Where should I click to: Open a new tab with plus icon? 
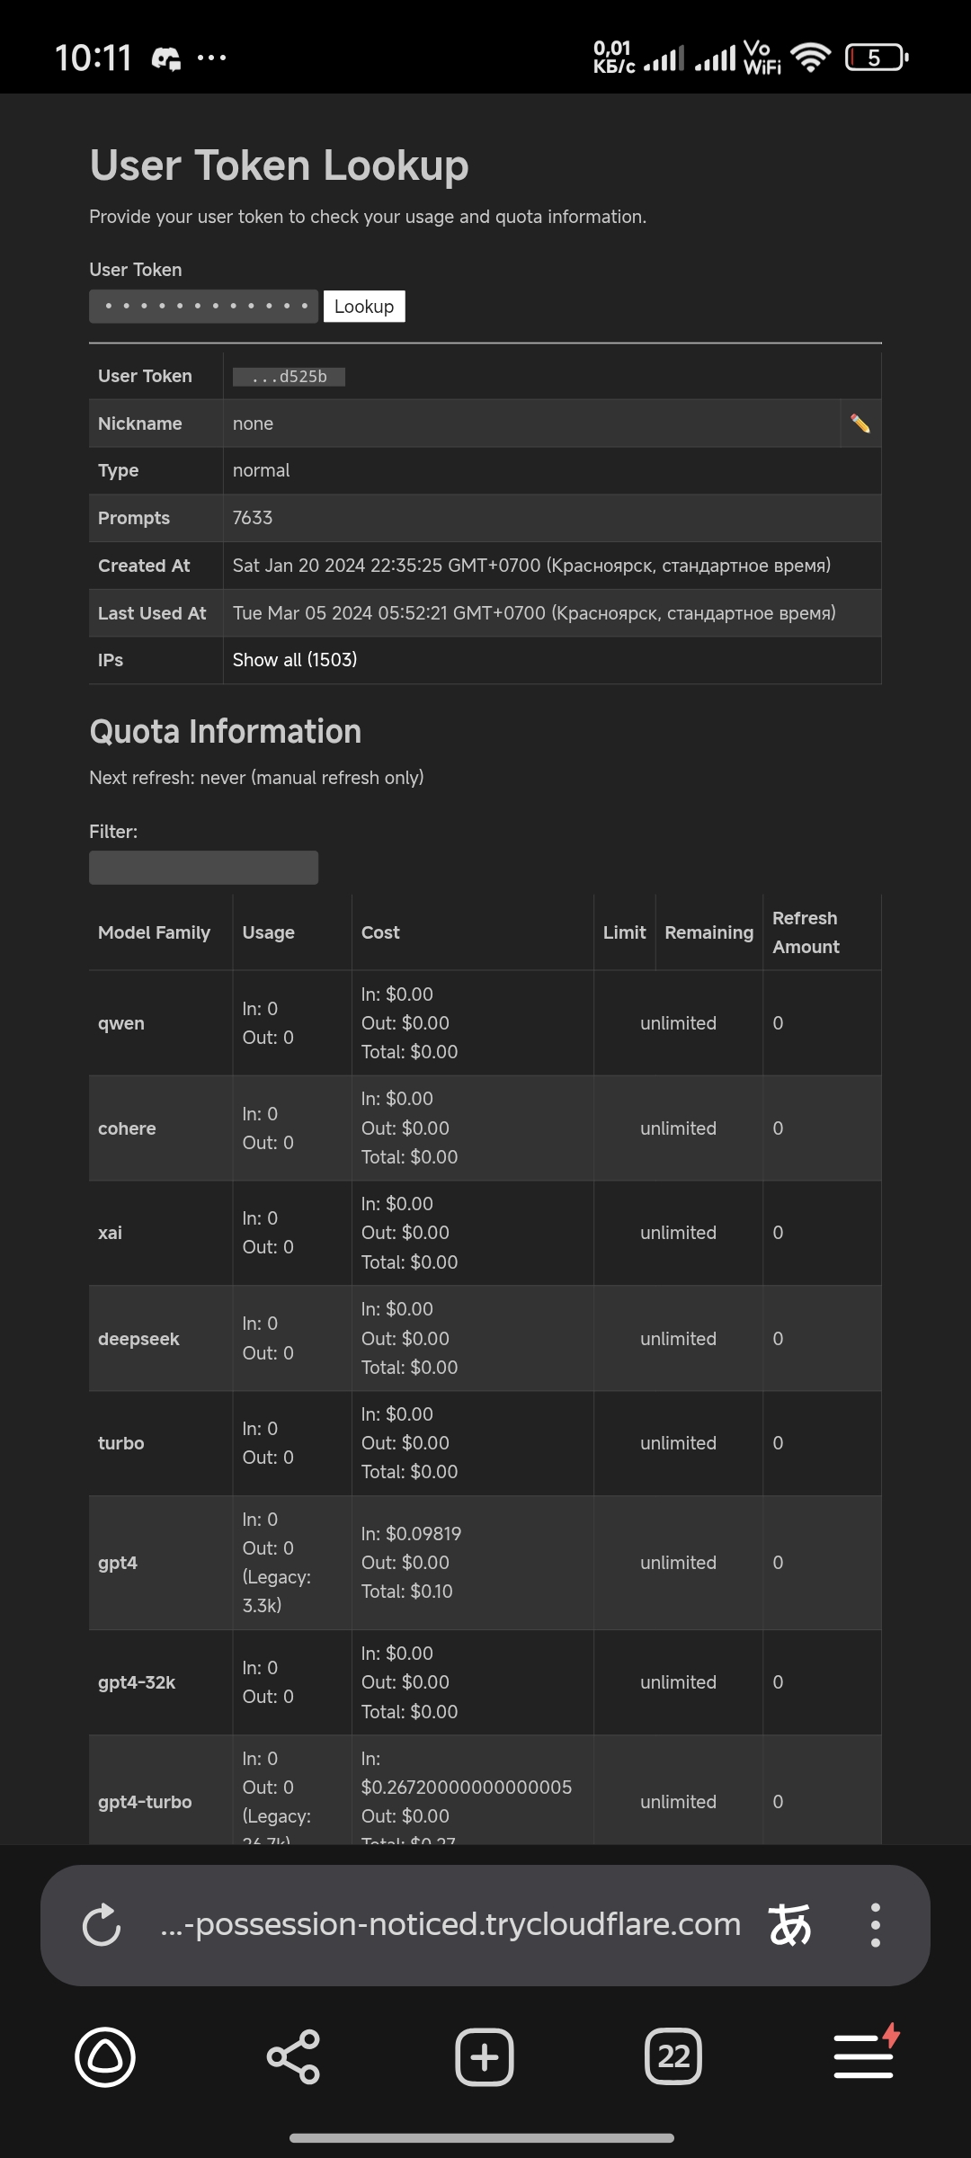point(484,2056)
